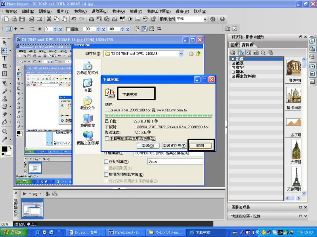
Task: Click the 雅典神廟 thumbnail in EasyPalette
Action: pyautogui.click(x=294, y=68)
